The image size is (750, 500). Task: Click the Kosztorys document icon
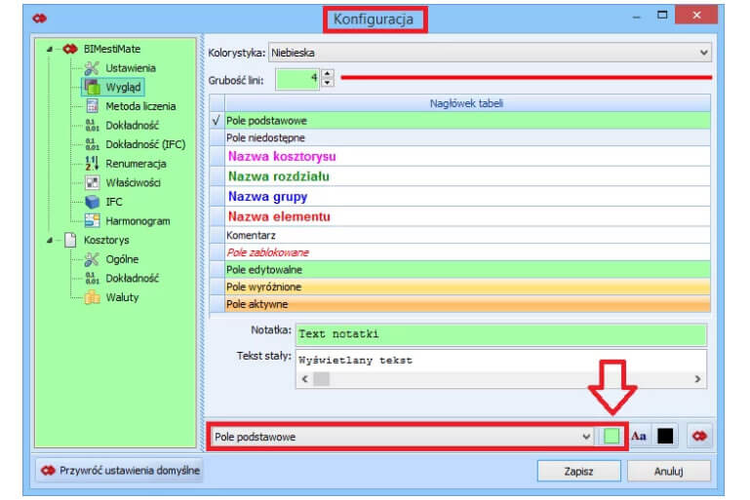click(70, 240)
